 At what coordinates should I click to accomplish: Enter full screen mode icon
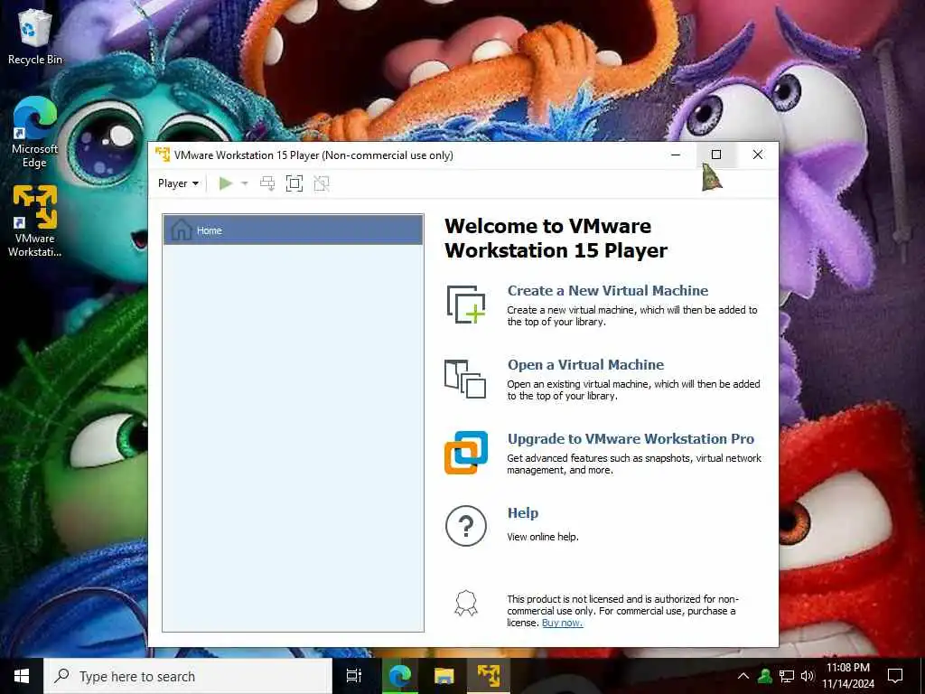294,183
